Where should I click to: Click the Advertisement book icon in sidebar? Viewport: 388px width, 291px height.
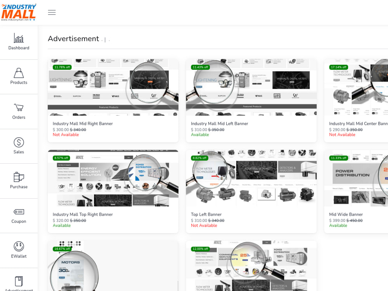(19, 281)
